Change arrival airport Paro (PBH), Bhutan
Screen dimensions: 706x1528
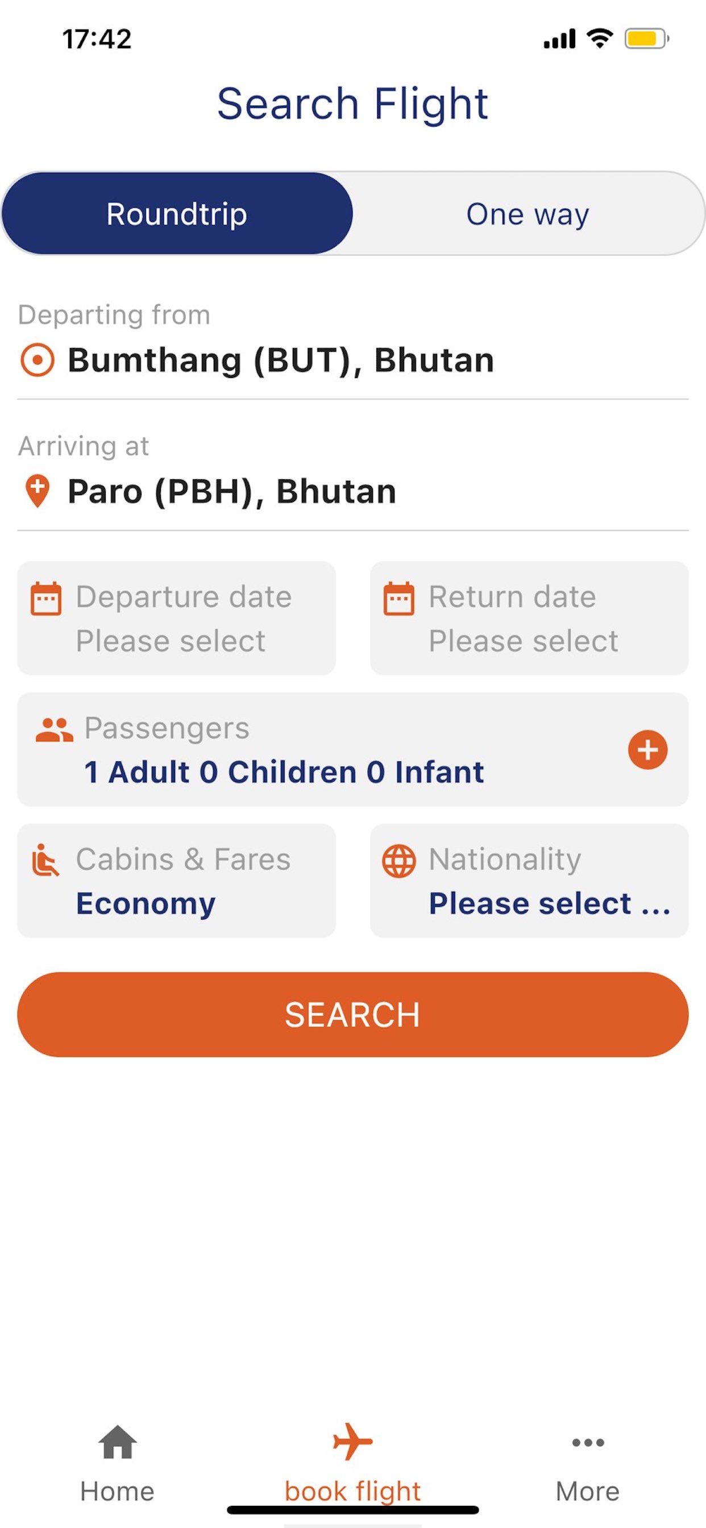[x=353, y=491]
